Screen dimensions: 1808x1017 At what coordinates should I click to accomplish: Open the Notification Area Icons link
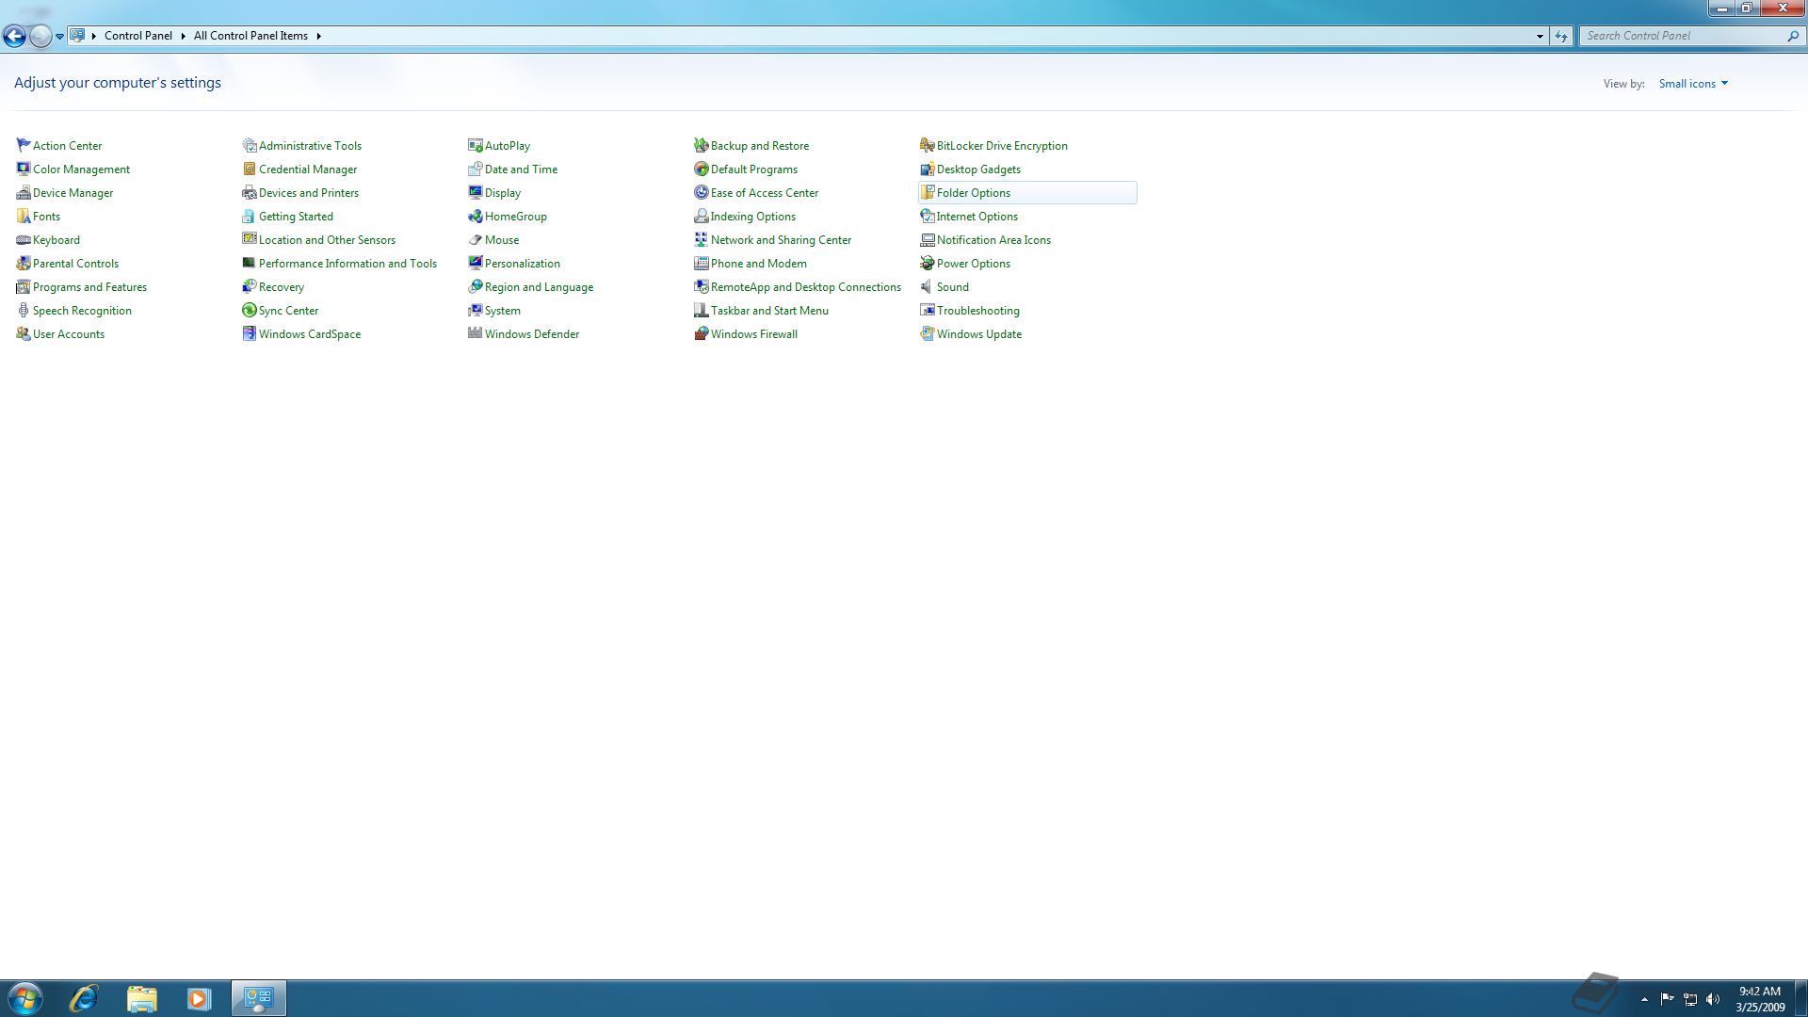tap(993, 240)
